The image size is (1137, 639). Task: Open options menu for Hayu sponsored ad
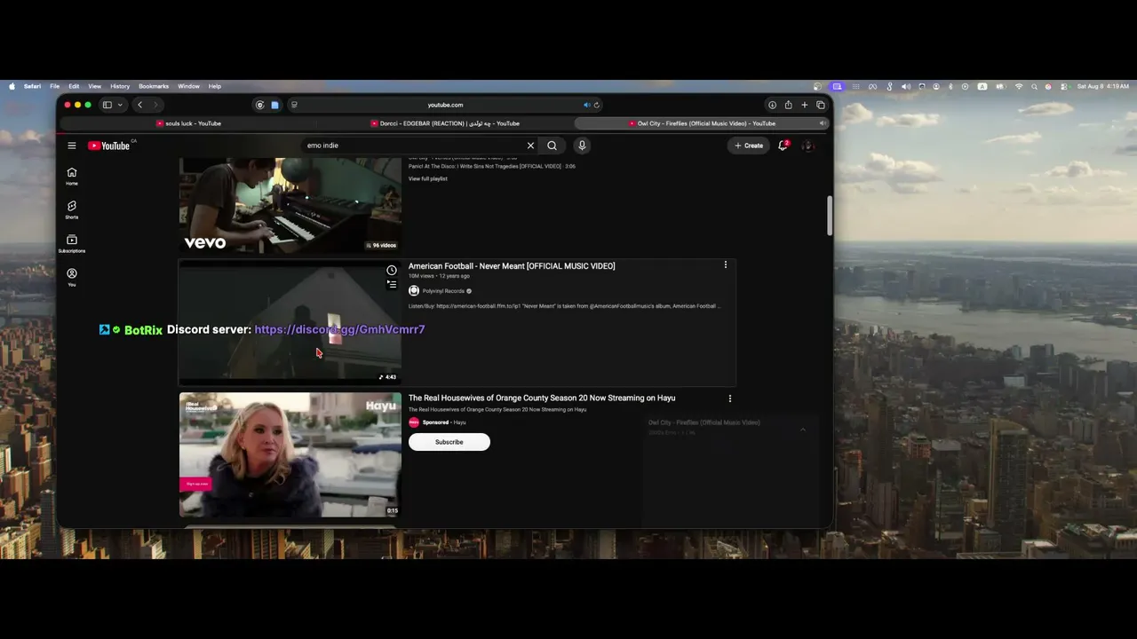click(730, 398)
